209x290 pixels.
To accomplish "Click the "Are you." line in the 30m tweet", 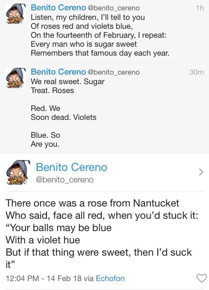I will click(x=45, y=144).
